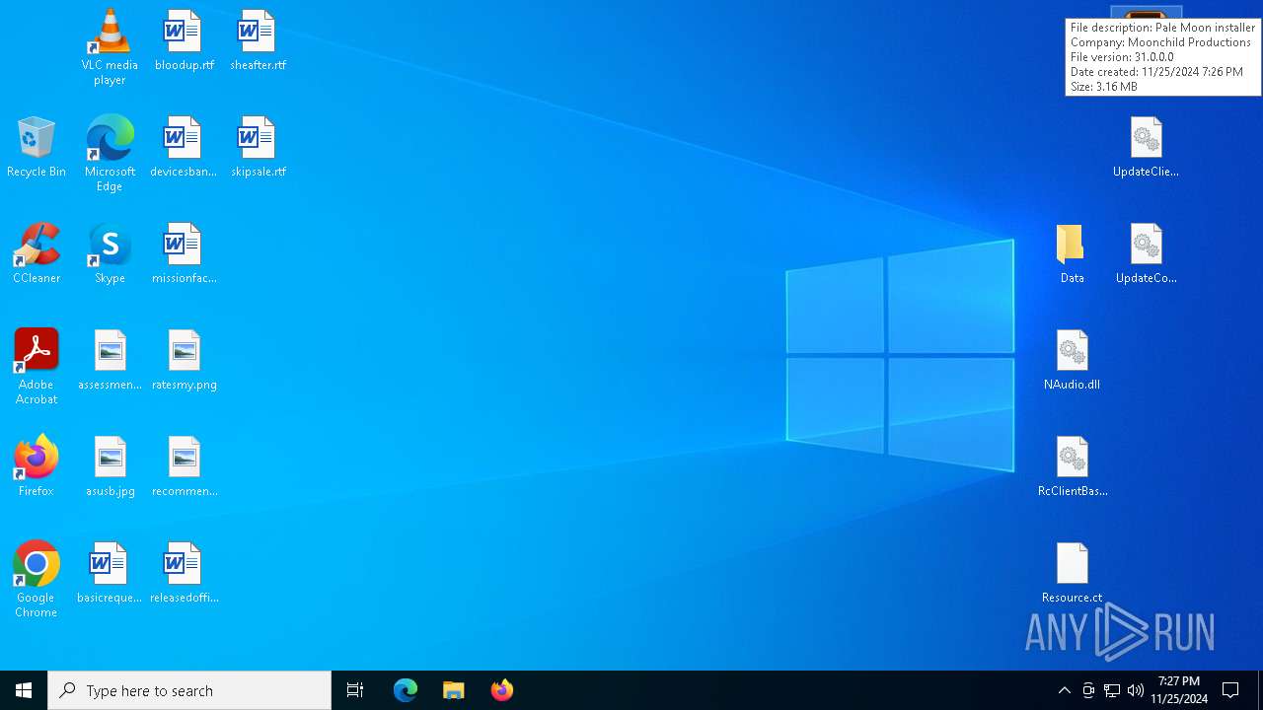Screen dimensions: 1263x710
Task: Select the devicesban... rtf file icon
Action: [x=184, y=147]
